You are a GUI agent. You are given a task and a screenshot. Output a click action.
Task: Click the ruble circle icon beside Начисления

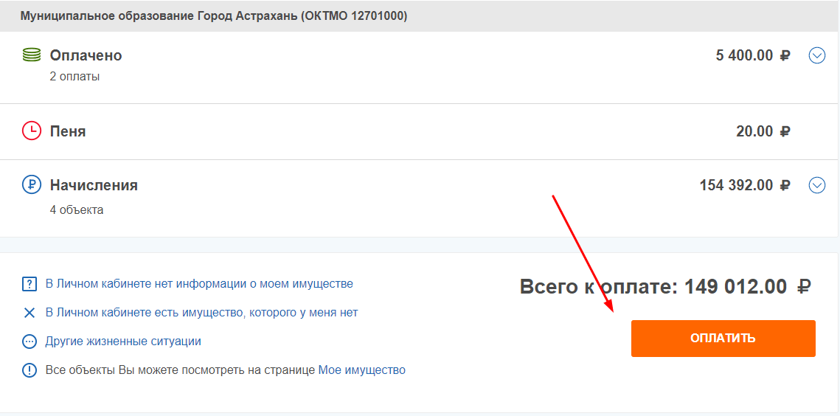point(31,184)
